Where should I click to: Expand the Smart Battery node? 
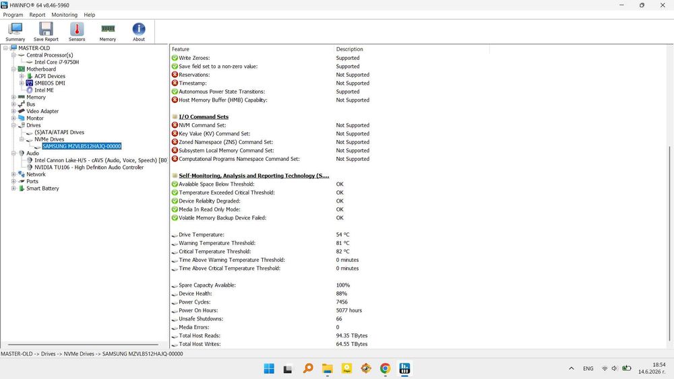tap(13, 188)
